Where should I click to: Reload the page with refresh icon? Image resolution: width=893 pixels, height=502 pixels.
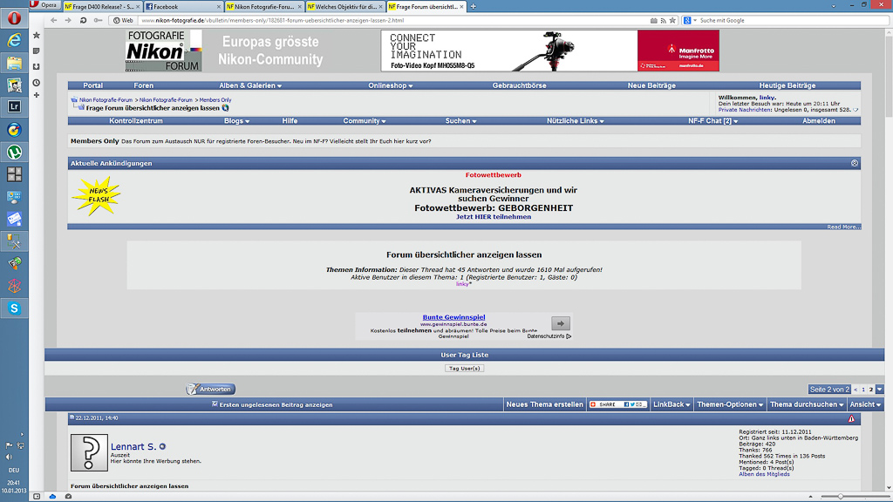click(83, 21)
